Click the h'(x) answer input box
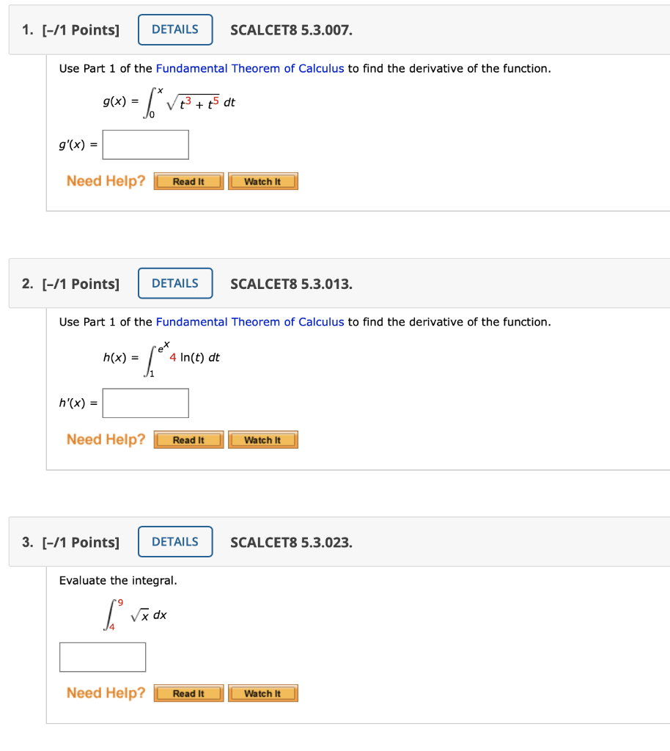The width and height of the screenshot is (670, 751). pyautogui.click(x=145, y=403)
